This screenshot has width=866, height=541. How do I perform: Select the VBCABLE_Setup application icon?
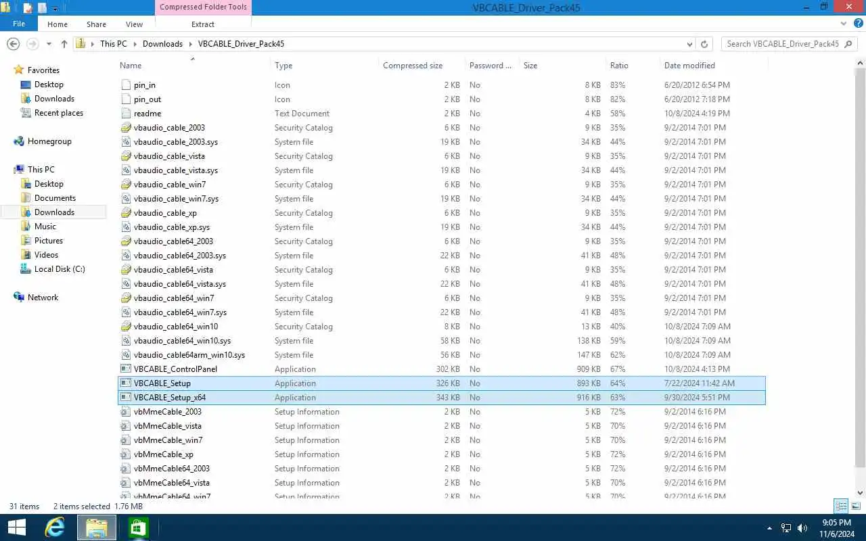pos(126,383)
